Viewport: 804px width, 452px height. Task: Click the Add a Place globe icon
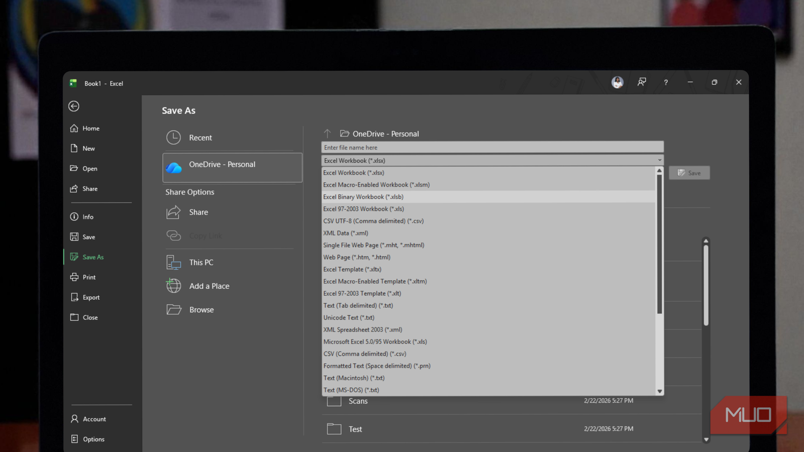tap(173, 285)
